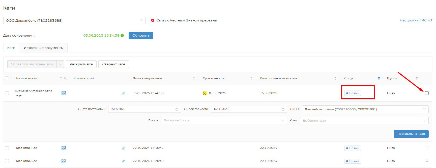436x168 pixels.
Task: Select the Кеги tab
Action: 11,48
